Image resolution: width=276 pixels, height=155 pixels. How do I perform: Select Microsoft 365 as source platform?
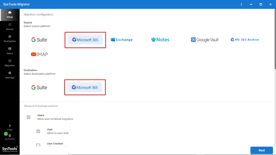pyautogui.click(x=85, y=40)
